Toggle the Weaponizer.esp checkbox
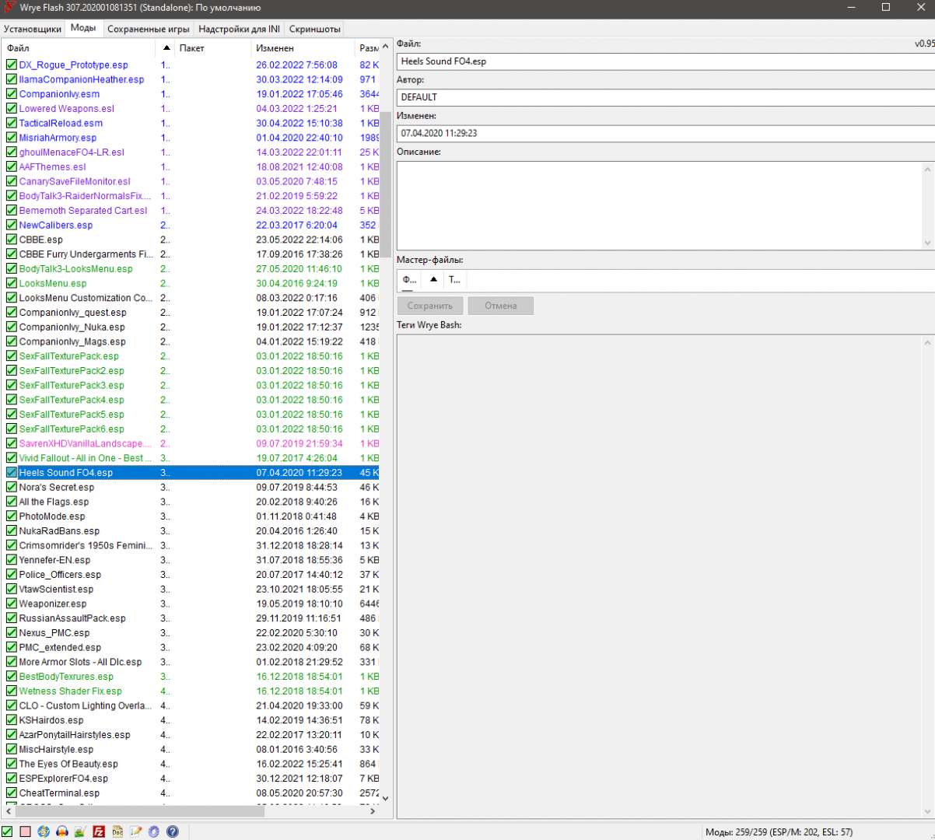935x840 pixels. (x=12, y=604)
